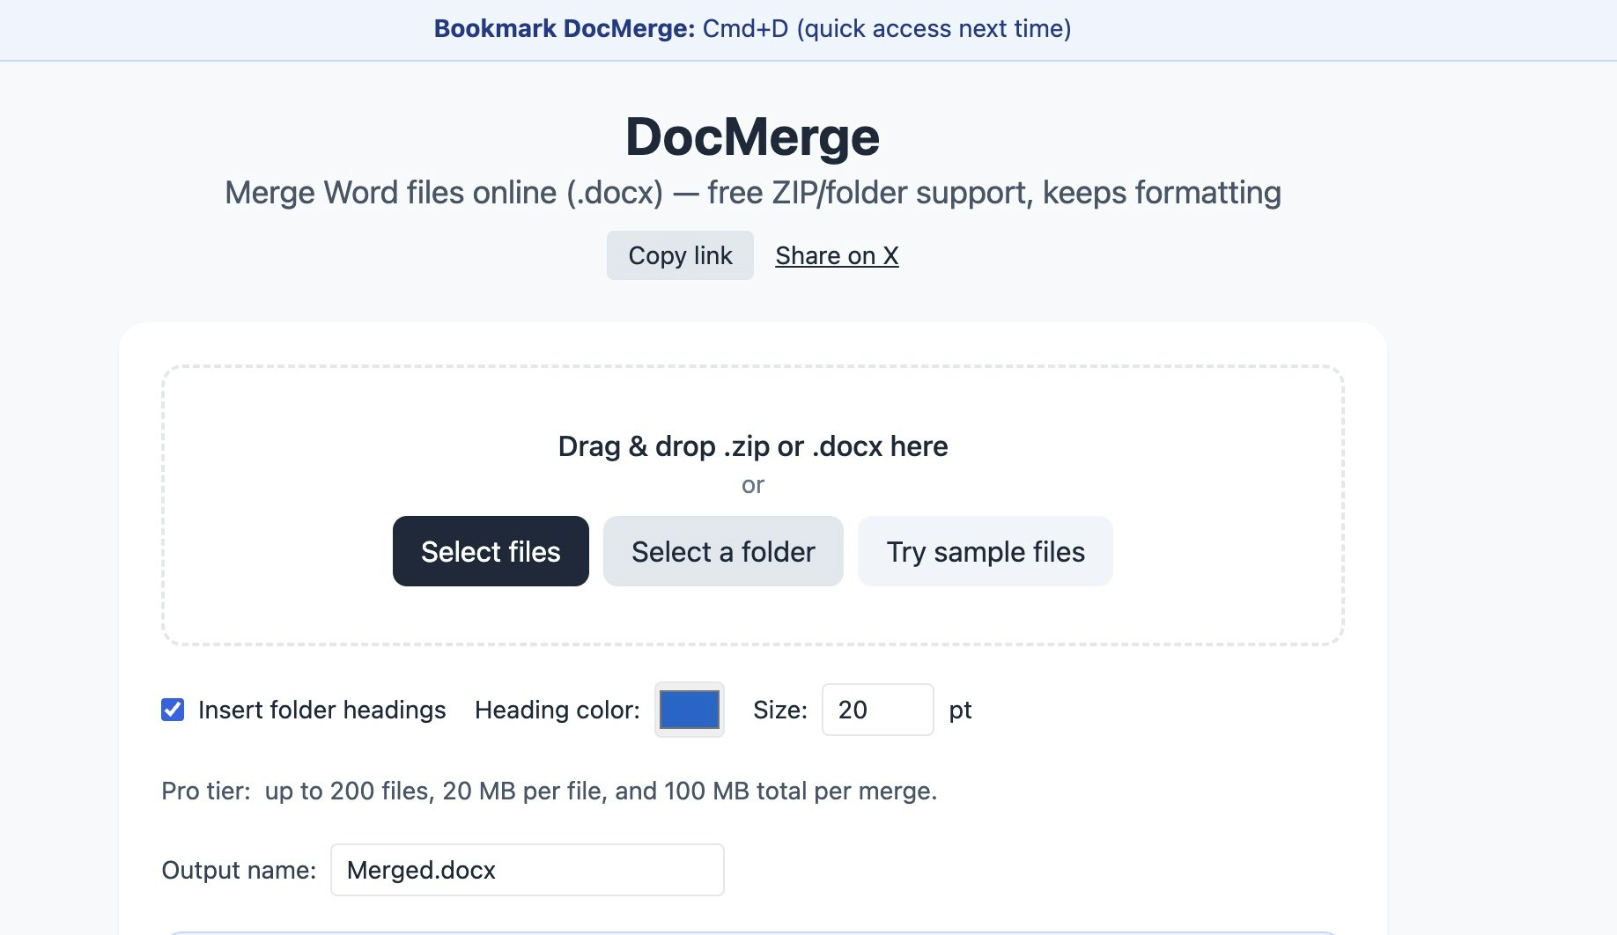This screenshot has width=1617, height=935.
Task: Choose Select a folder option
Action: (x=722, y=551)
